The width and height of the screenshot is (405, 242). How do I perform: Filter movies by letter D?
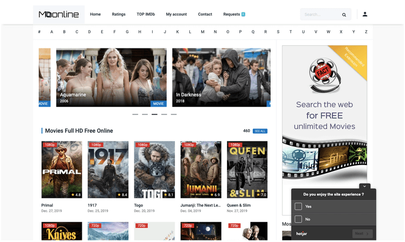[x=89, y=32]
